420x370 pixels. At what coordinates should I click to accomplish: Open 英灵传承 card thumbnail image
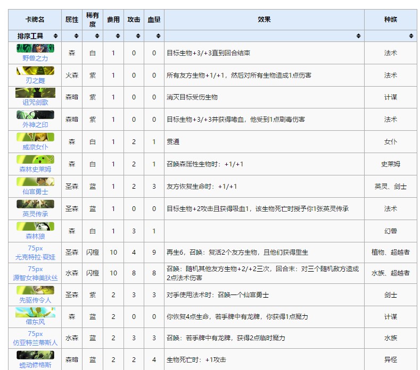35,204
